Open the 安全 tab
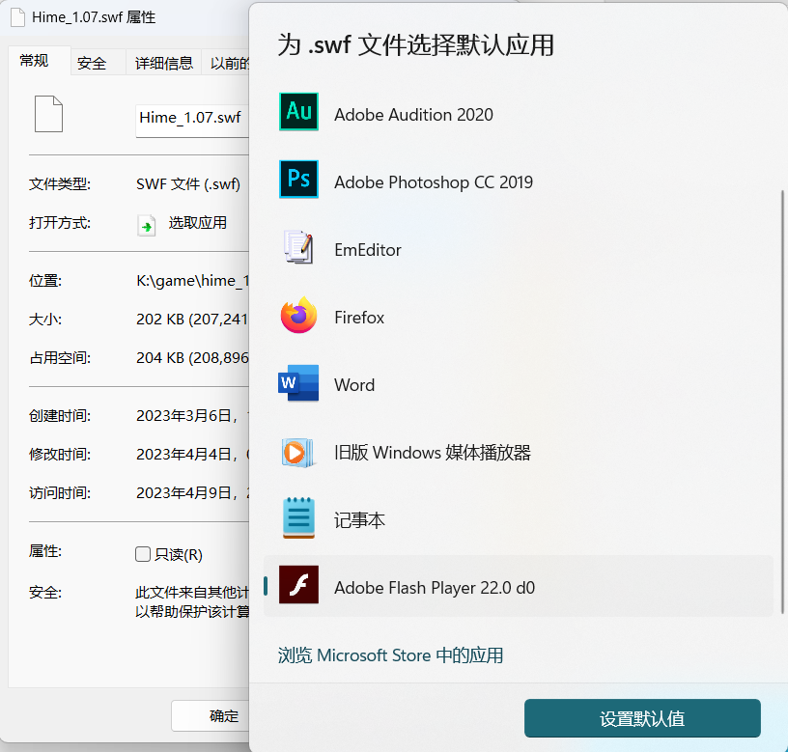This screenshot has width=788, height=752. pyautogui.click(x=92, y=63)
